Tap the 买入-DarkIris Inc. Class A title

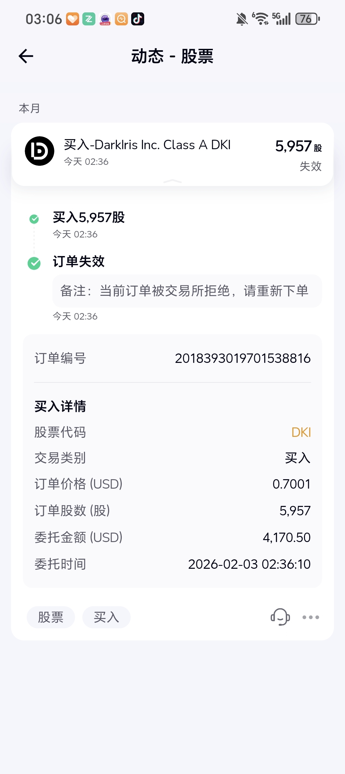147,145
